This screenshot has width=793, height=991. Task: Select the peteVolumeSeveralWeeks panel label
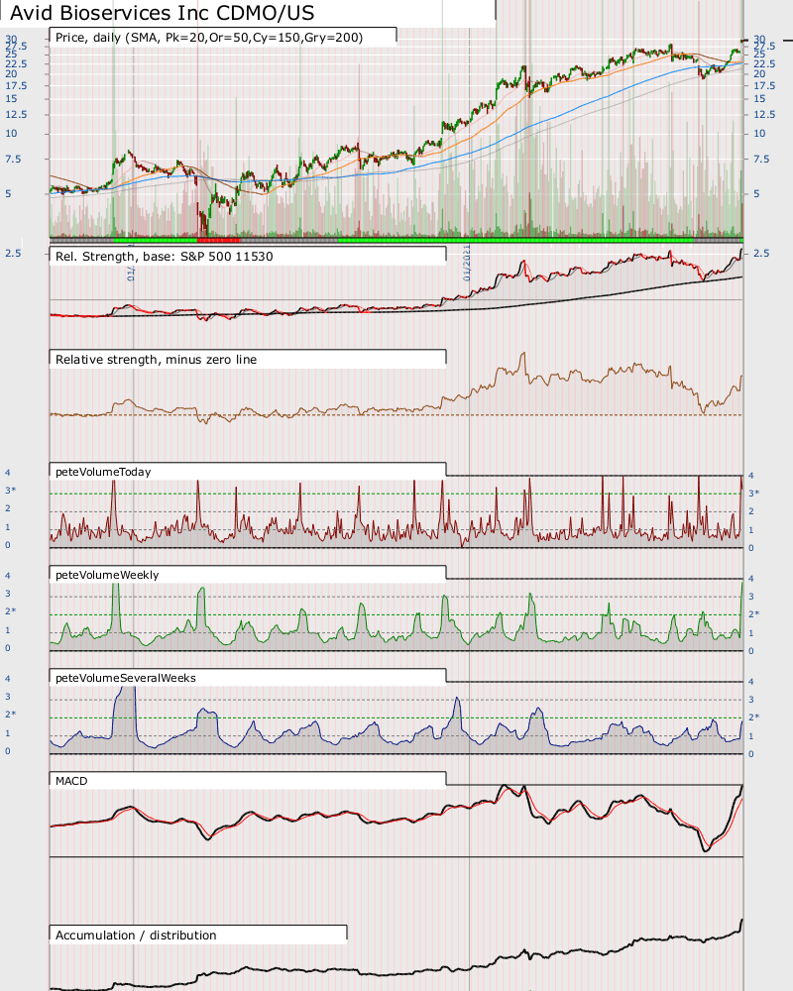(126, 678)
